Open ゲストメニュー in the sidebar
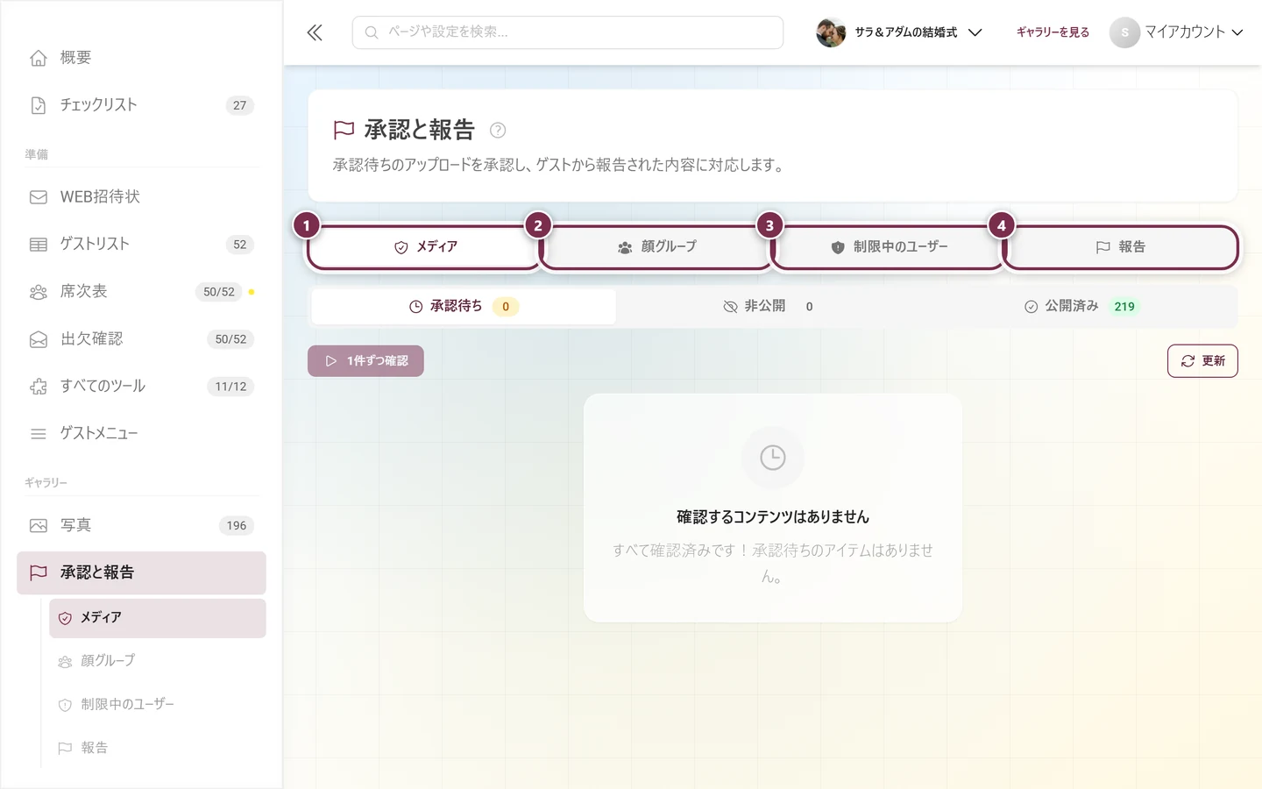1262x789 pixels. [142, 434]
